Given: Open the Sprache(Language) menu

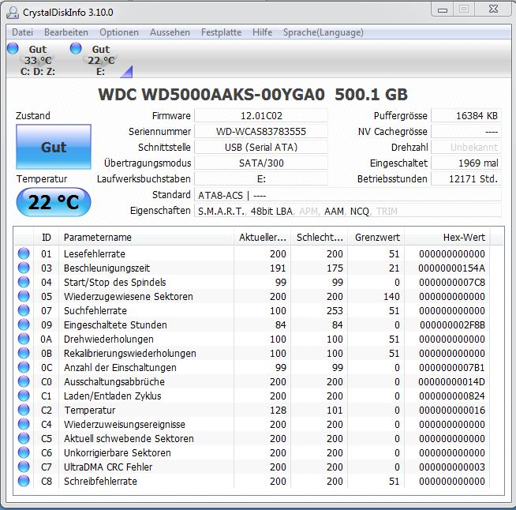Looking at the screenshot, I should pos(323,32).
